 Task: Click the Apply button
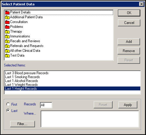tap(128, 105)
